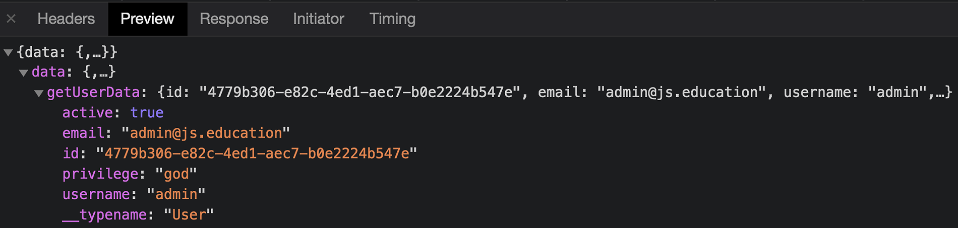Click the email value "admin@js.education" in expanded list
The image size is (958, 228).
206,133
